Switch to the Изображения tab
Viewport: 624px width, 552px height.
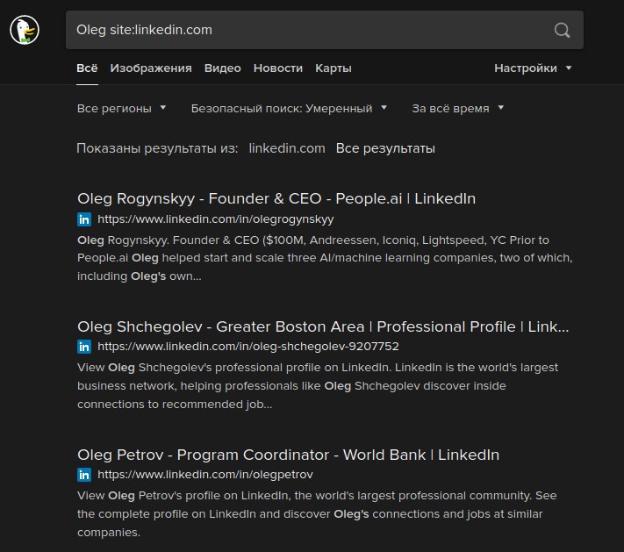click(151, 68)
